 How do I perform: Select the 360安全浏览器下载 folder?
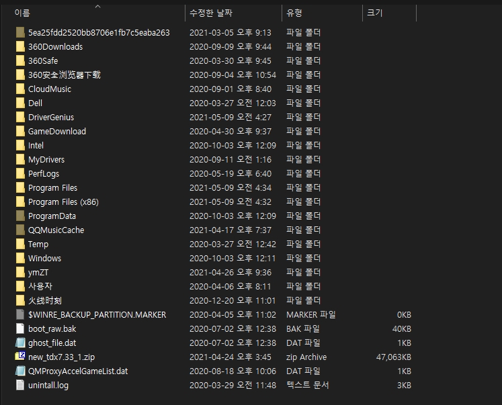click(64, 75)
